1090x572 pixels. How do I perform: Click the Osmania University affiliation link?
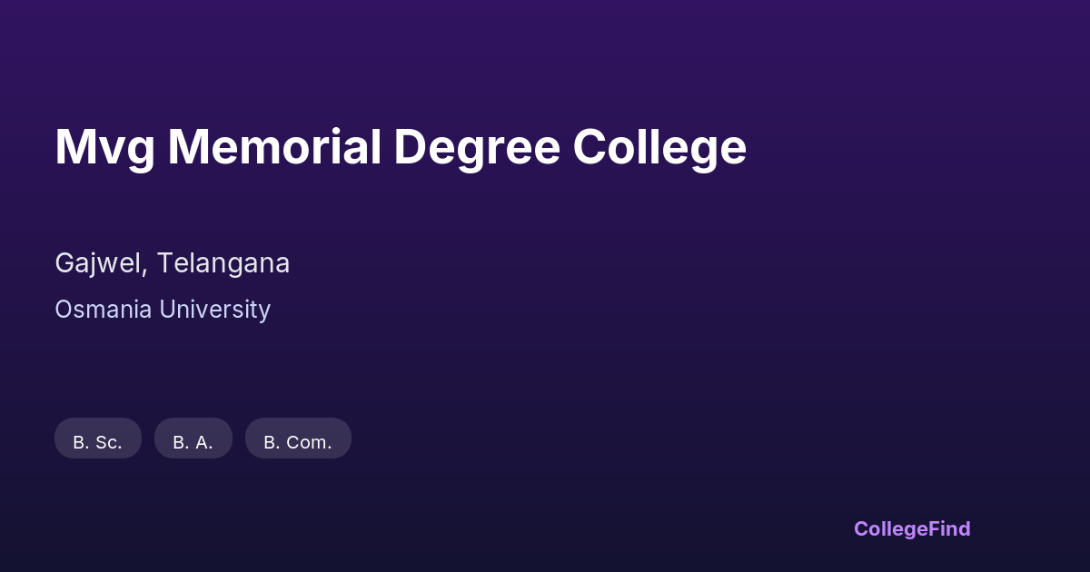click(163, 310)
